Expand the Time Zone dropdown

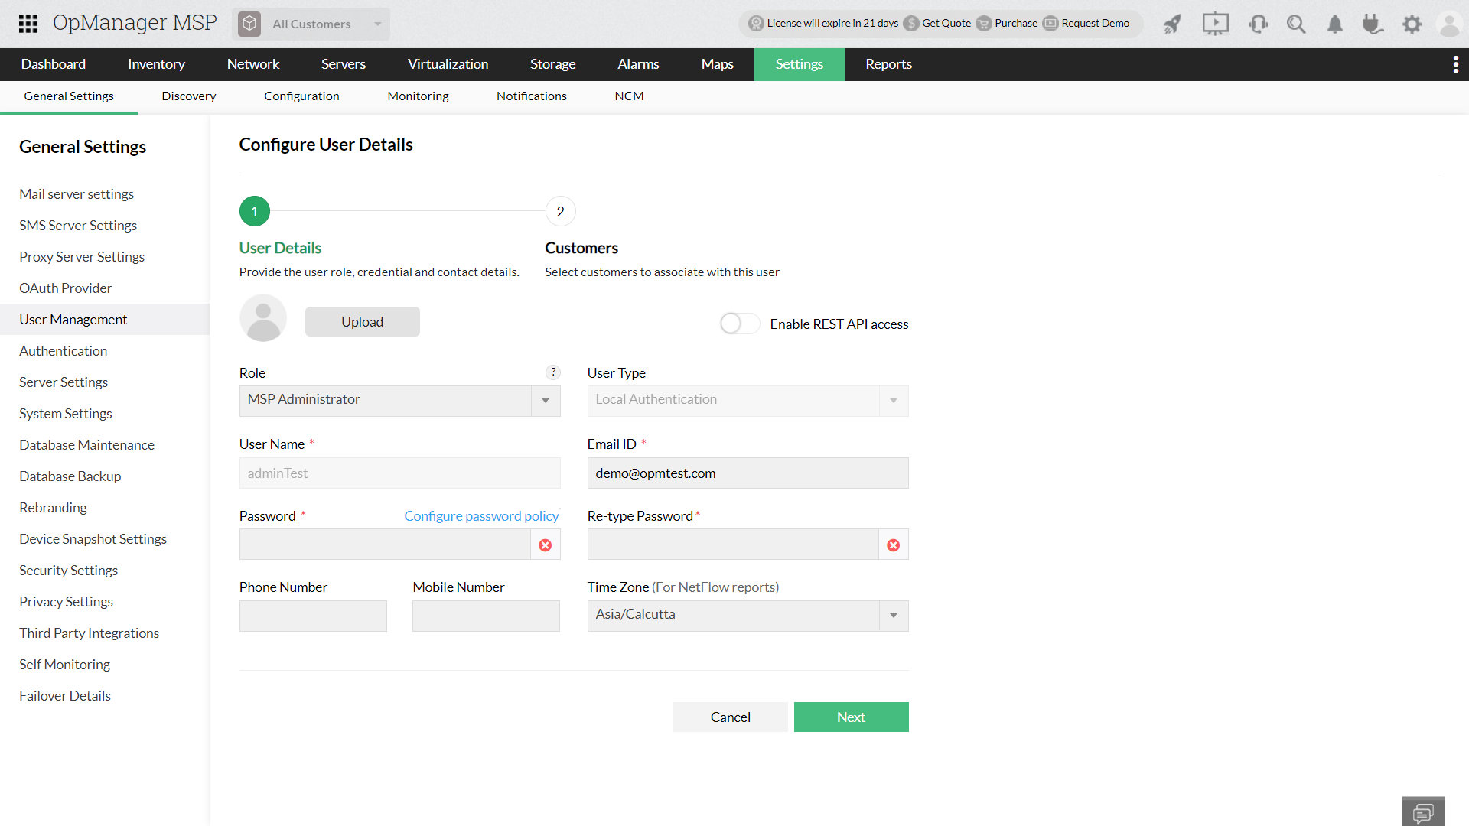pos(893,615)
